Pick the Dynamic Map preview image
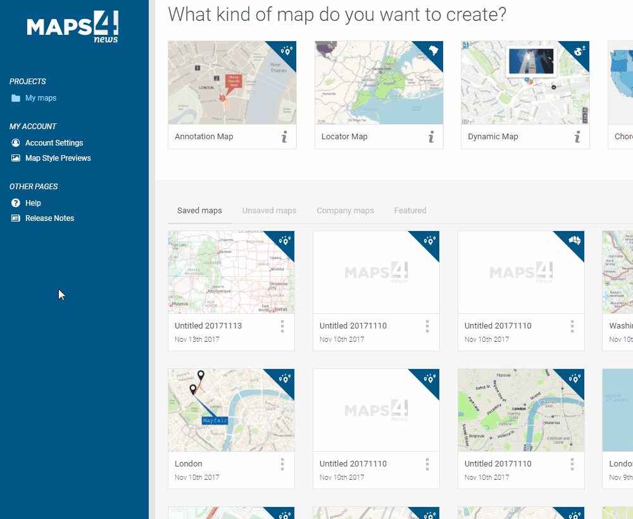The height and width of the screenshot is (519, 633). pyautogui.click(x=525, y=83)
